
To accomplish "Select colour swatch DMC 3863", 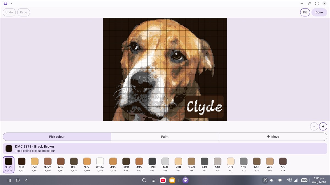I will (191, 165).
